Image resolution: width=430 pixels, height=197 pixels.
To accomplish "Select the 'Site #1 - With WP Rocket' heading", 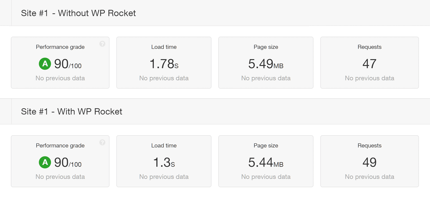I will (x=72, y=112).
